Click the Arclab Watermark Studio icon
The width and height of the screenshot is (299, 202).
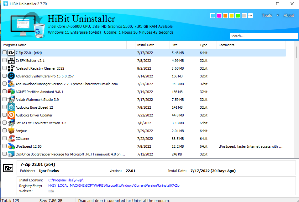pos(11,99)
